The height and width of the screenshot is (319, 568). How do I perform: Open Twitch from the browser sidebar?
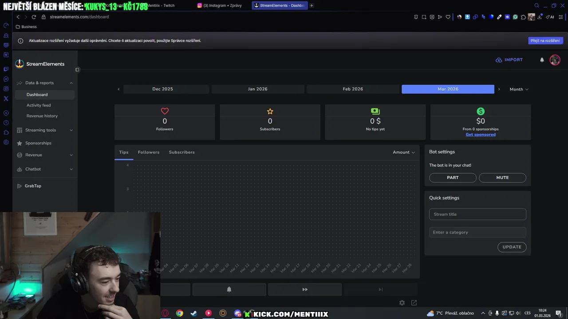coord(6,69)
